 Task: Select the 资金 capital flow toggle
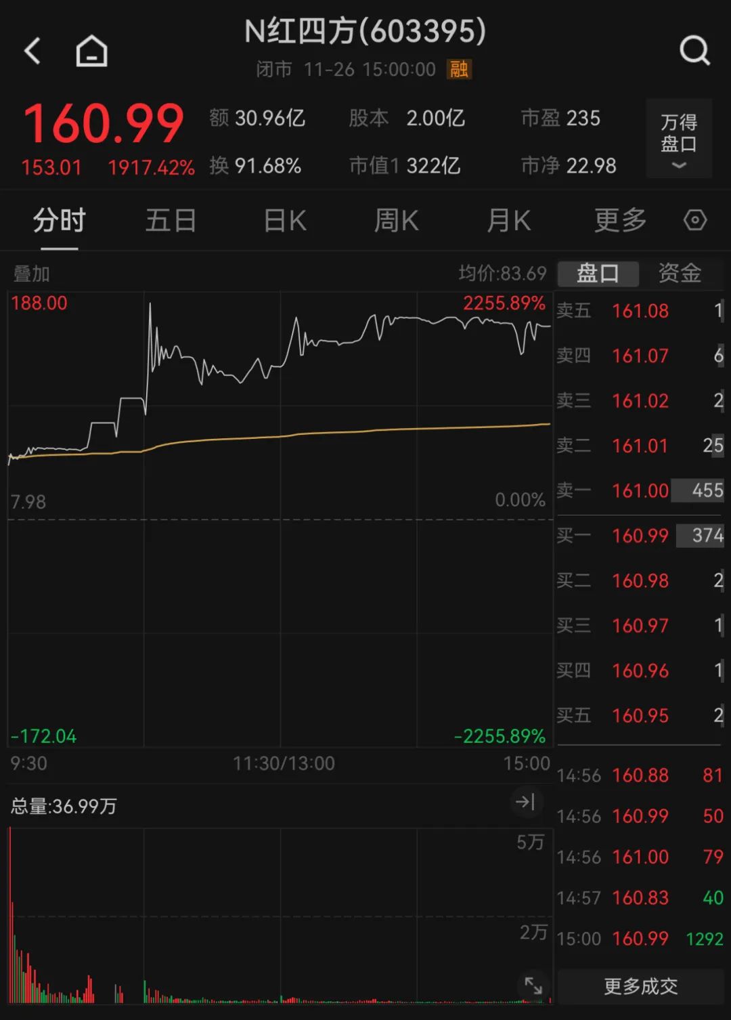click(680, 274)
